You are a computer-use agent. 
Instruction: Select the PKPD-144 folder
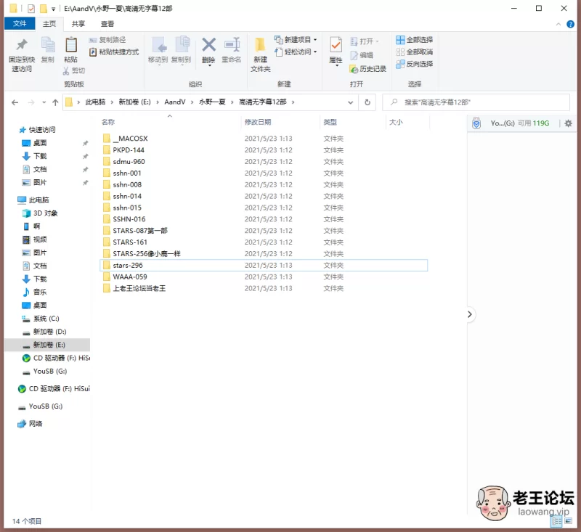pos(123,150)
